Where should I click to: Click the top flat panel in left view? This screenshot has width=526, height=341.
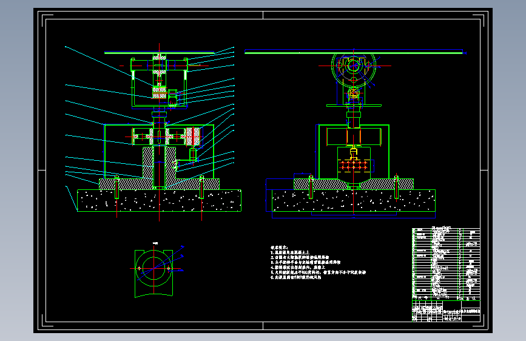[160, 52]
